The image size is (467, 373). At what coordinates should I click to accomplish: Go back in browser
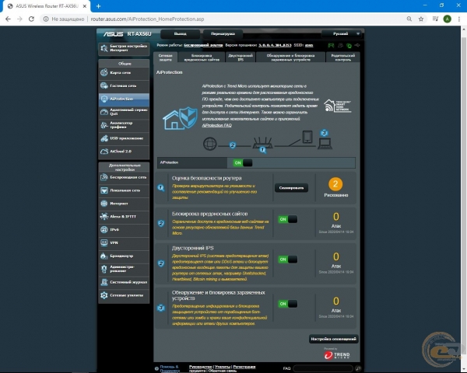click(8, 19)
